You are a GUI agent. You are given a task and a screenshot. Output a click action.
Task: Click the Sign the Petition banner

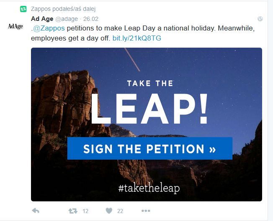click(x=150, y=148)
